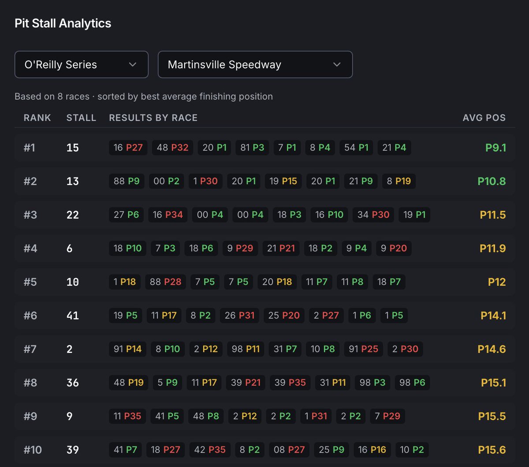Click stall number 36
This screenshot has height=467, width=529.
pos(73,382)
